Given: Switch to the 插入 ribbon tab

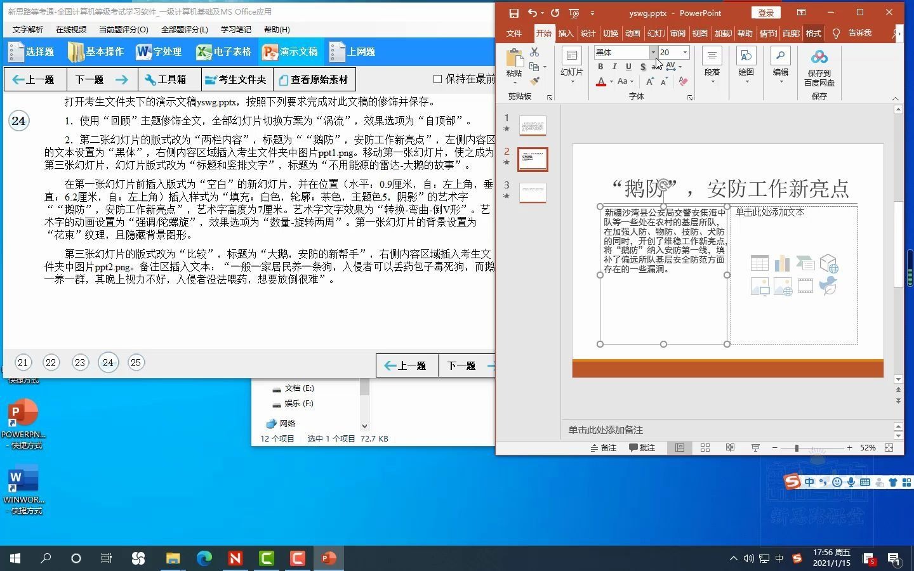Looking at the screenshot, I should (x=566, y=33).
